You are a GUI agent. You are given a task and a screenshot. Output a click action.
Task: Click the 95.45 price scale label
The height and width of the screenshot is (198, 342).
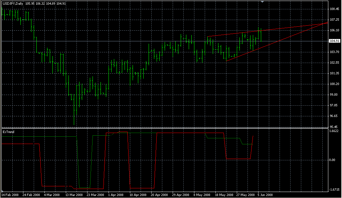point(334,127)
